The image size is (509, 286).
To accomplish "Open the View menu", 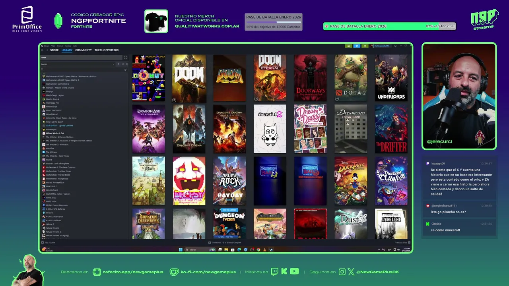I will click(x=53, y=46).
